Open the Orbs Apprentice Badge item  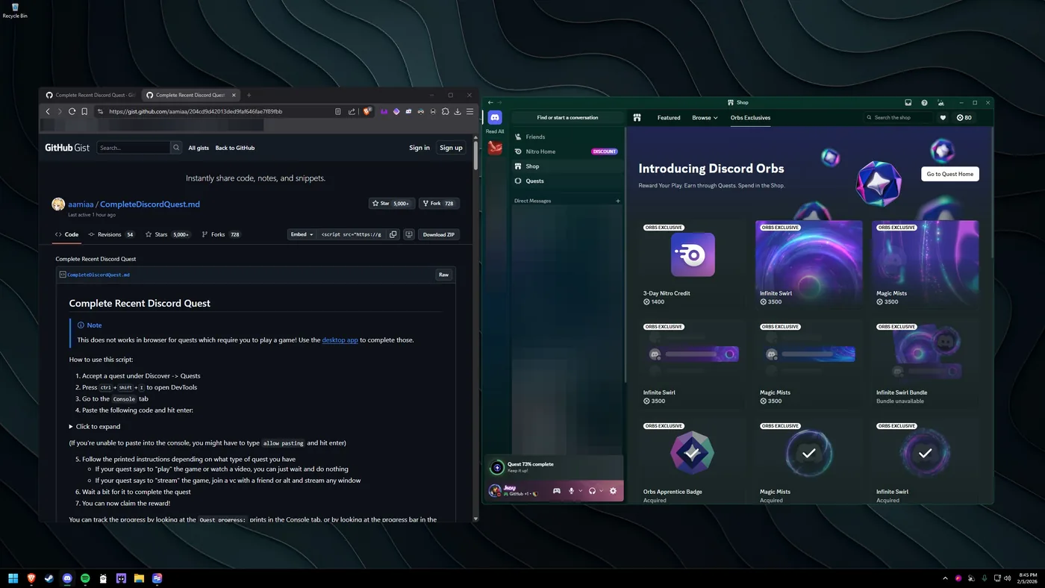693,463
